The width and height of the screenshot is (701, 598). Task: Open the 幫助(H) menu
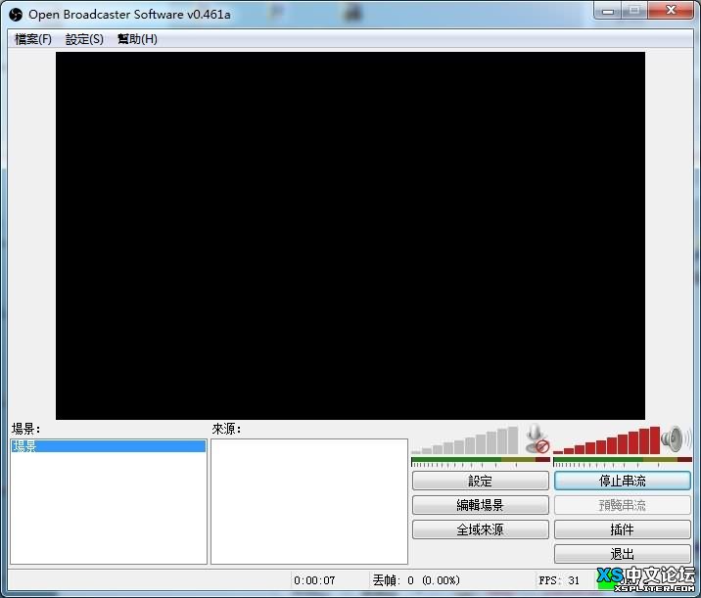(x=137, y=39)
